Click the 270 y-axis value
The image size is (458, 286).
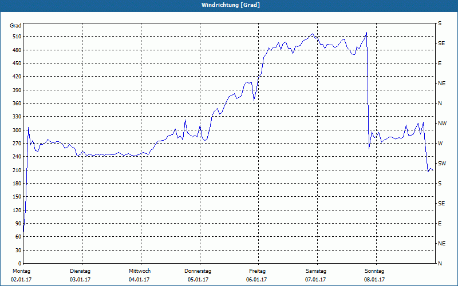pos(17,144)
